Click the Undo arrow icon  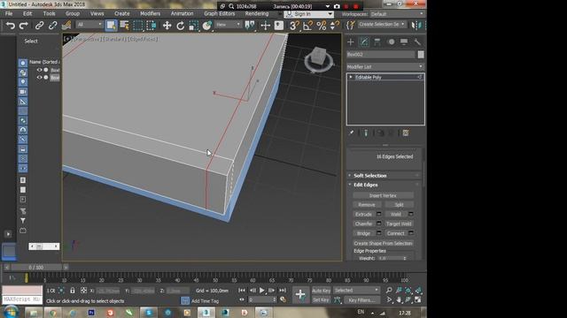[11, 26]
